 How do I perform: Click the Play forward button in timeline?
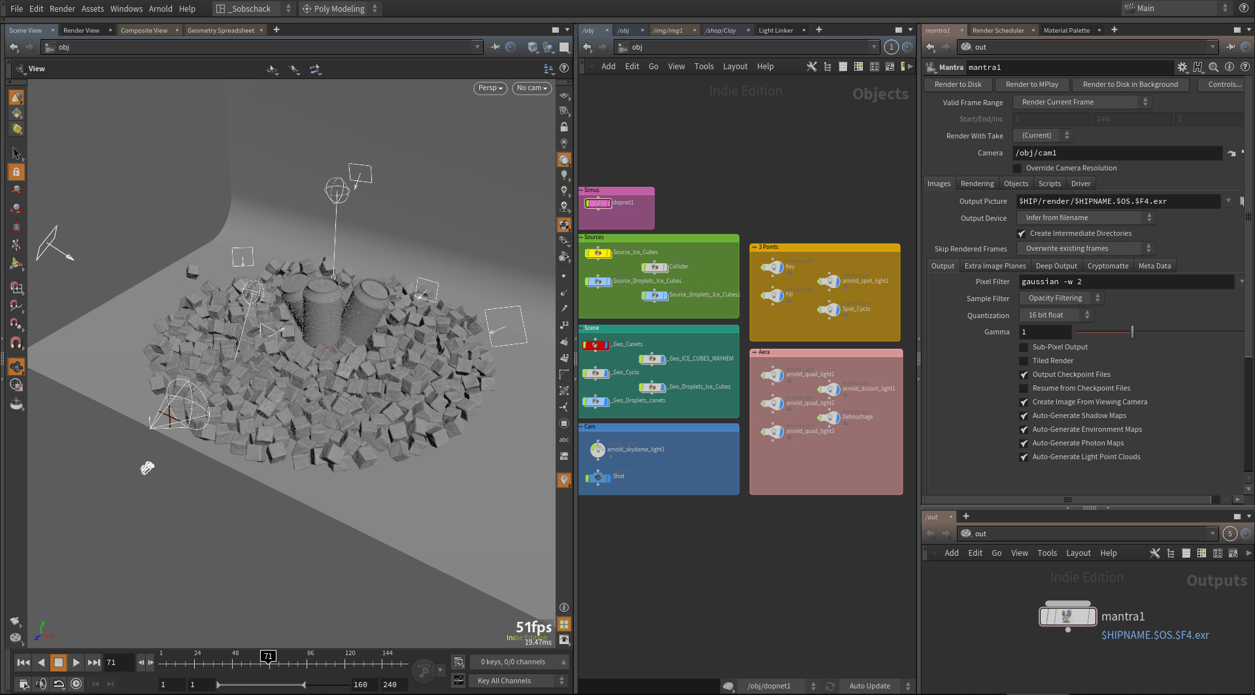(76, 662)
